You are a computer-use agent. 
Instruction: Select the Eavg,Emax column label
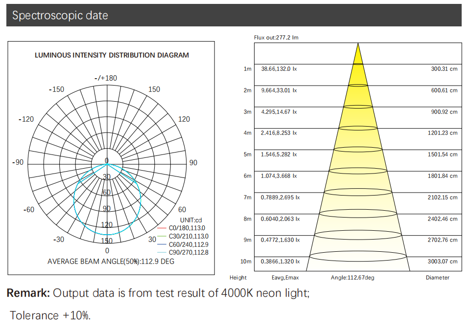tap(285, 278)
